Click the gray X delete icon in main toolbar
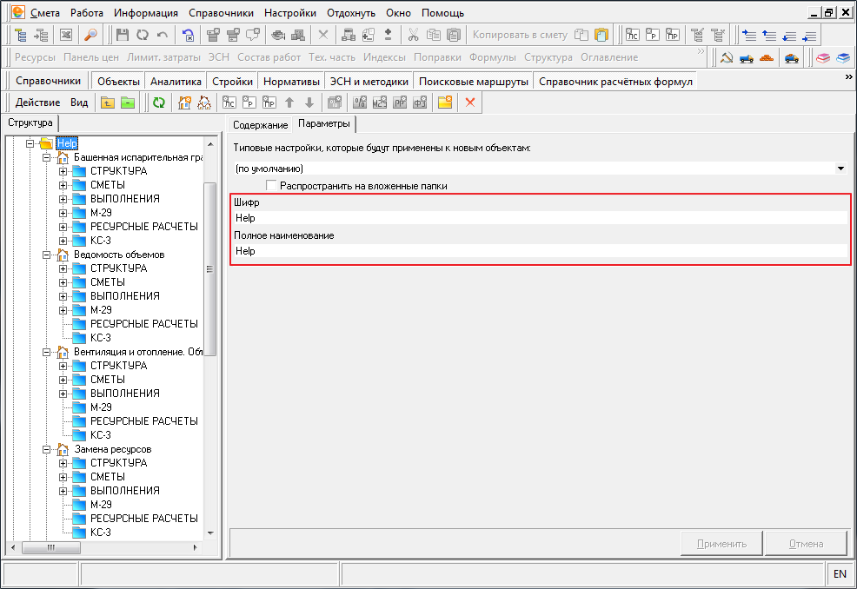Viewport: 857px width, 589px height. click(x=323, y=35)
